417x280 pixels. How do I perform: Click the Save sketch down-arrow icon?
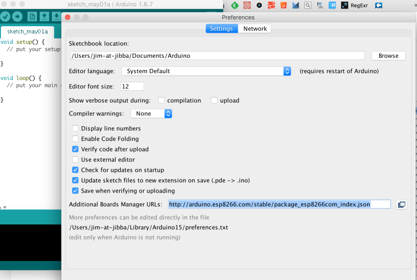56,17
